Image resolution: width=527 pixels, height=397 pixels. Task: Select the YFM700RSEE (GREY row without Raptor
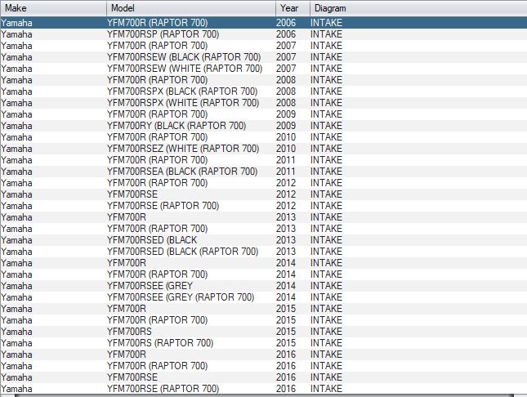(x=263, y=285)
